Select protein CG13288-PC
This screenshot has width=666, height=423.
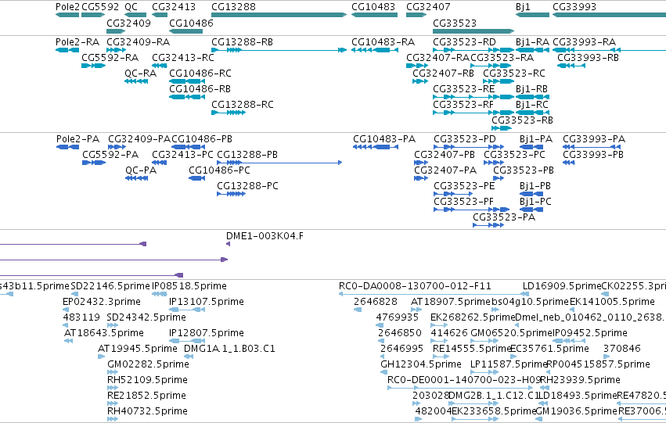coord(232,195)
